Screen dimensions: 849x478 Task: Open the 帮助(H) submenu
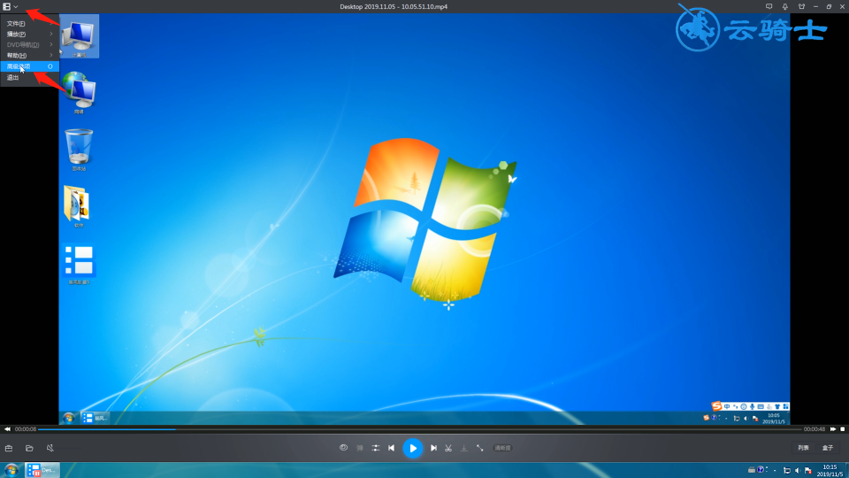pyautogui.click(x=29, y=55)
